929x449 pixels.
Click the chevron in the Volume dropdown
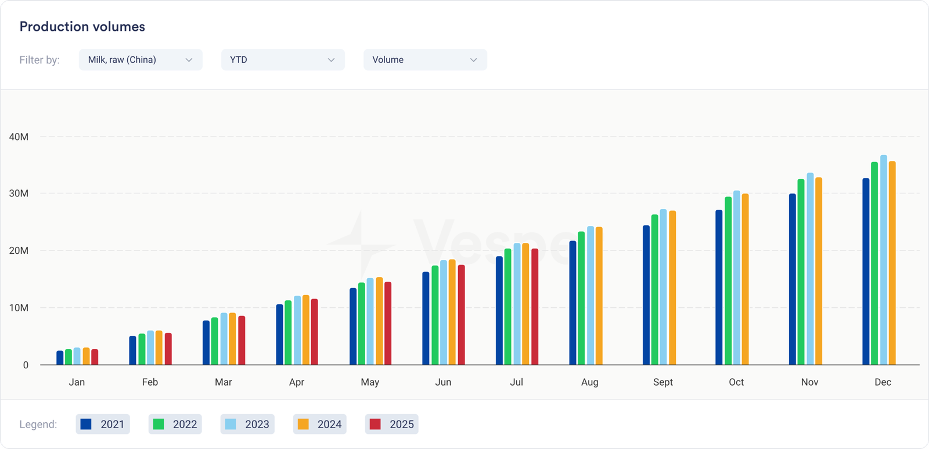(x=473, y=60)
